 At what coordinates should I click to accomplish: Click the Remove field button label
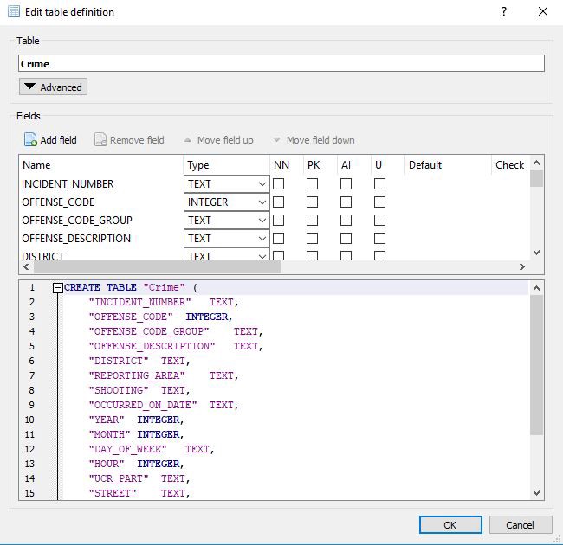click(137, 140)
